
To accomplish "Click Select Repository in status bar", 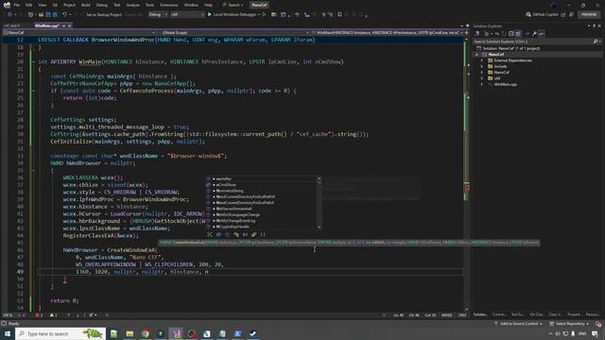I will (x=569, y=324).
